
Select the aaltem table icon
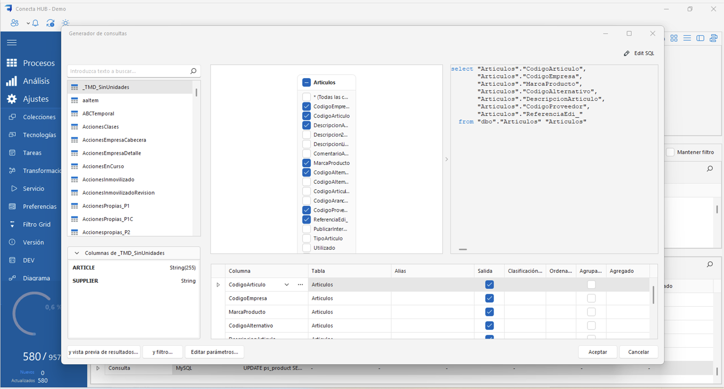click(74, 101)
